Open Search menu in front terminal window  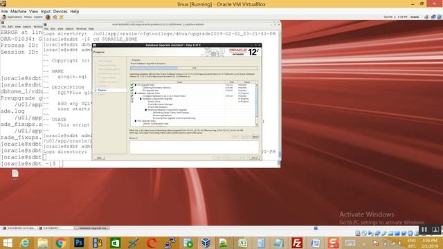tap(69, 29)
